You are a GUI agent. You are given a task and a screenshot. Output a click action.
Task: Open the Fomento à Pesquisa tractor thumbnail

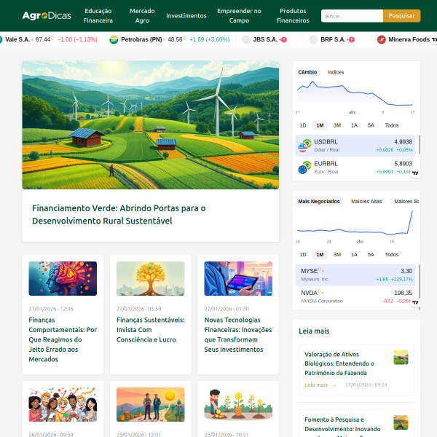tap(401, 422)
